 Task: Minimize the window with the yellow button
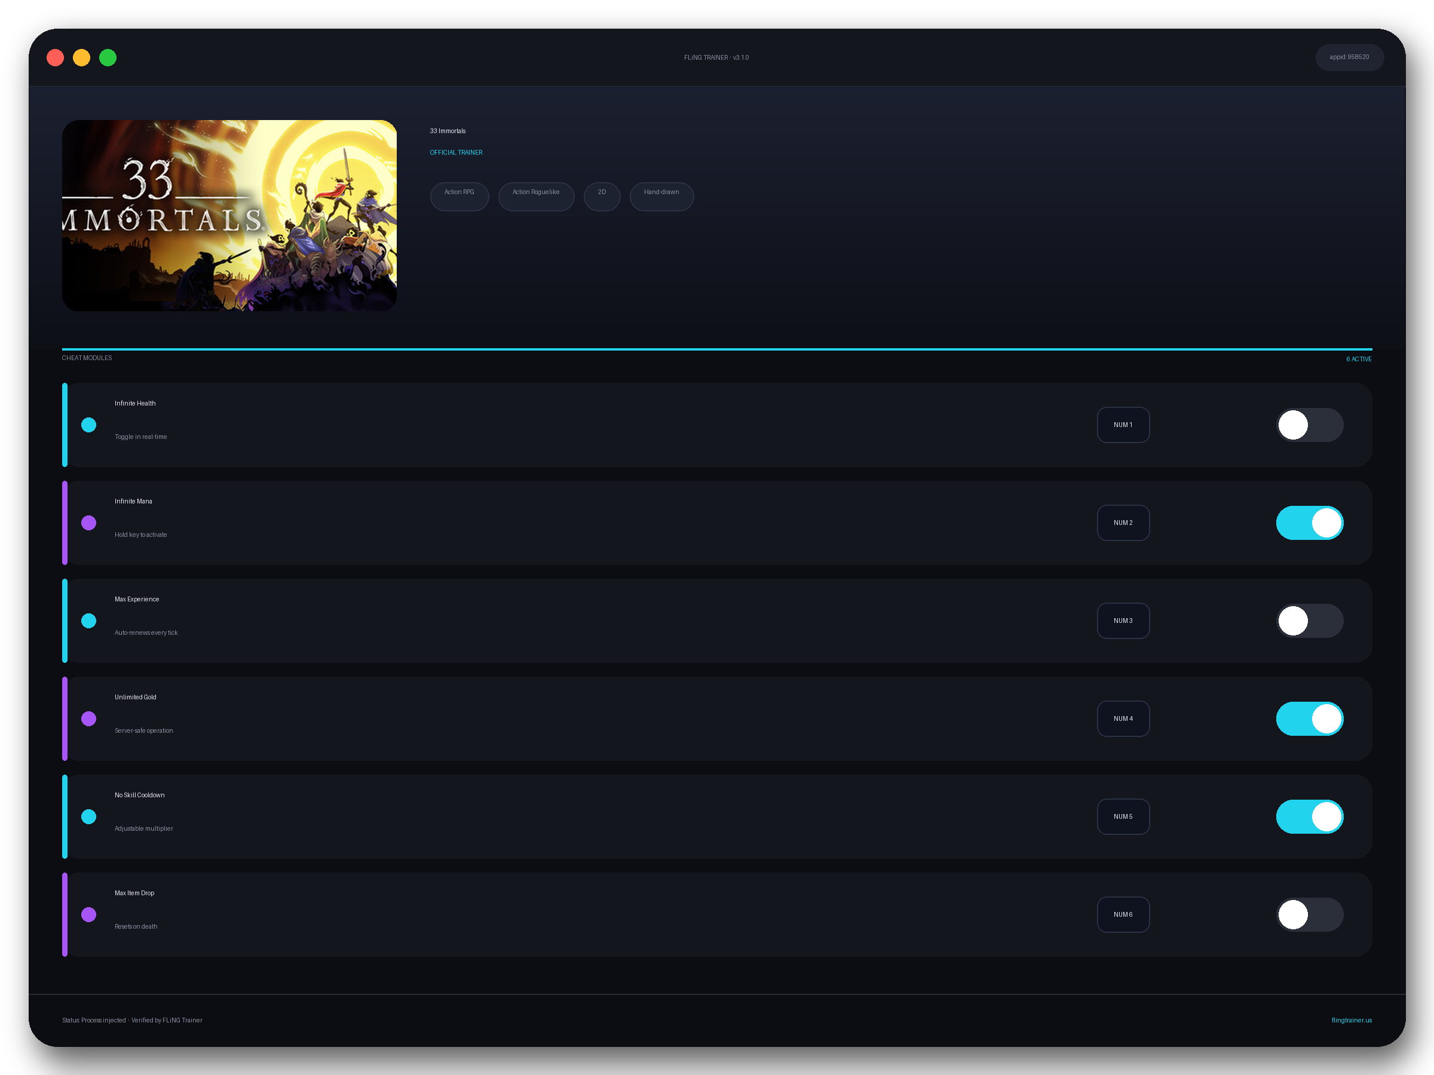click(x=82, y=58)
